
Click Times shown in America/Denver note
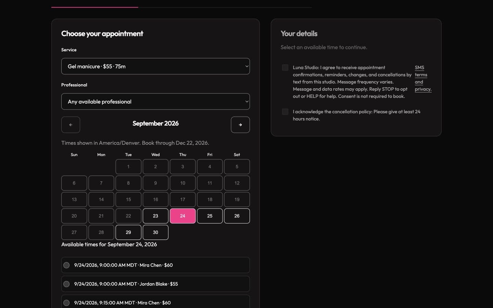135,143
